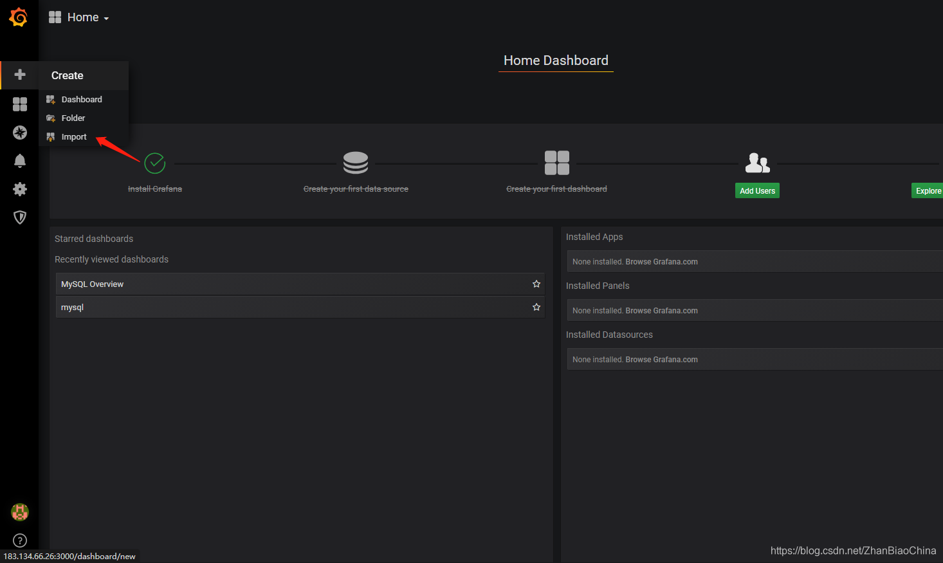Open the MySQL Overview dashboard row
943x563 pixels.
coord(300,284)
